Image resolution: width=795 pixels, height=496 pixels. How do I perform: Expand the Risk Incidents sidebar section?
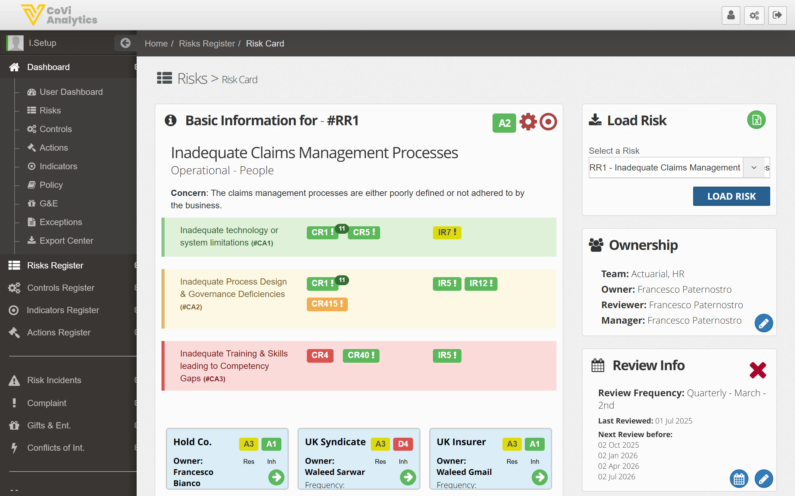pos(54,380)
